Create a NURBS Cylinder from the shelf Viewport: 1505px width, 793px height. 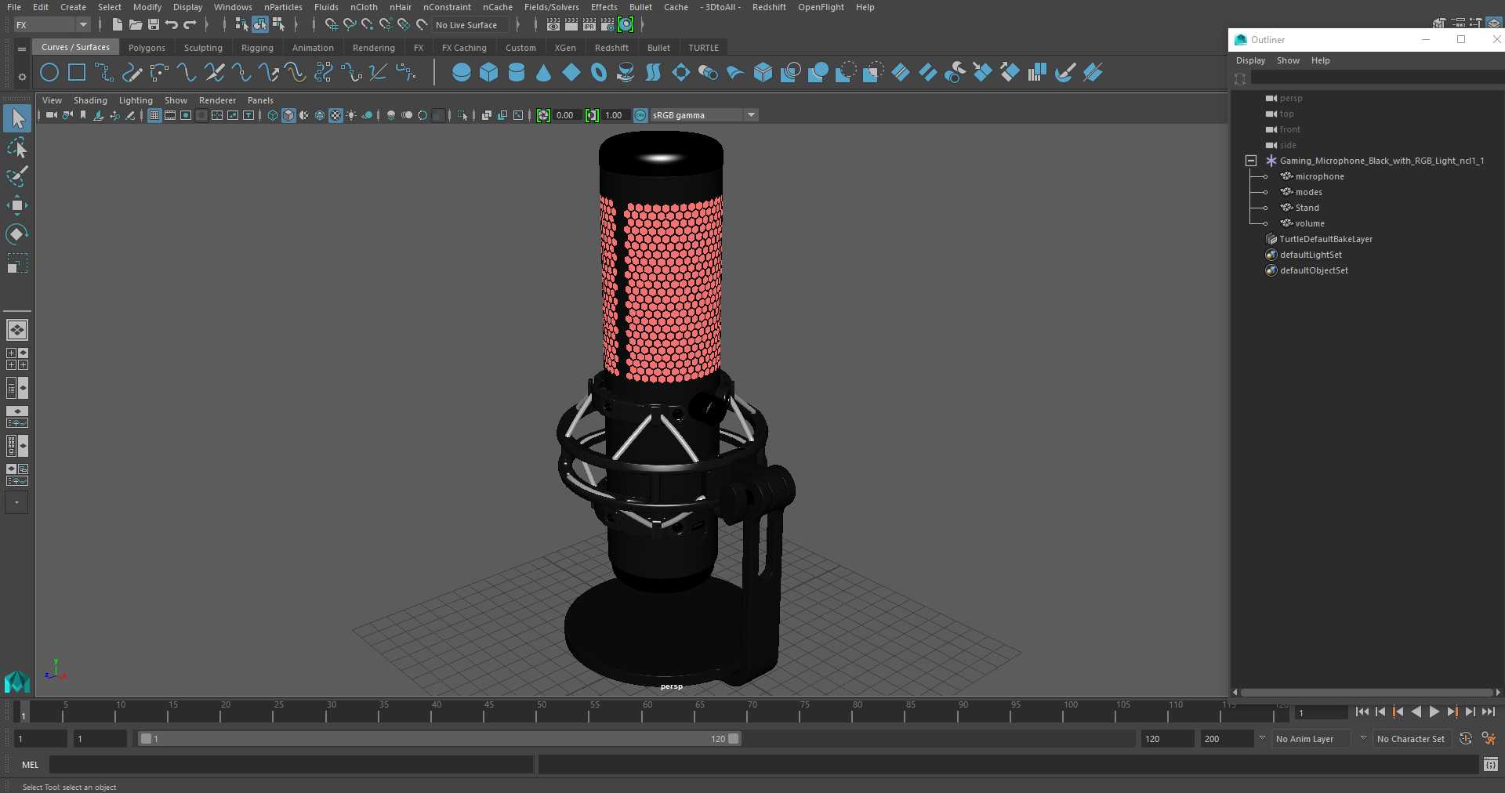(x=517, y=73)
